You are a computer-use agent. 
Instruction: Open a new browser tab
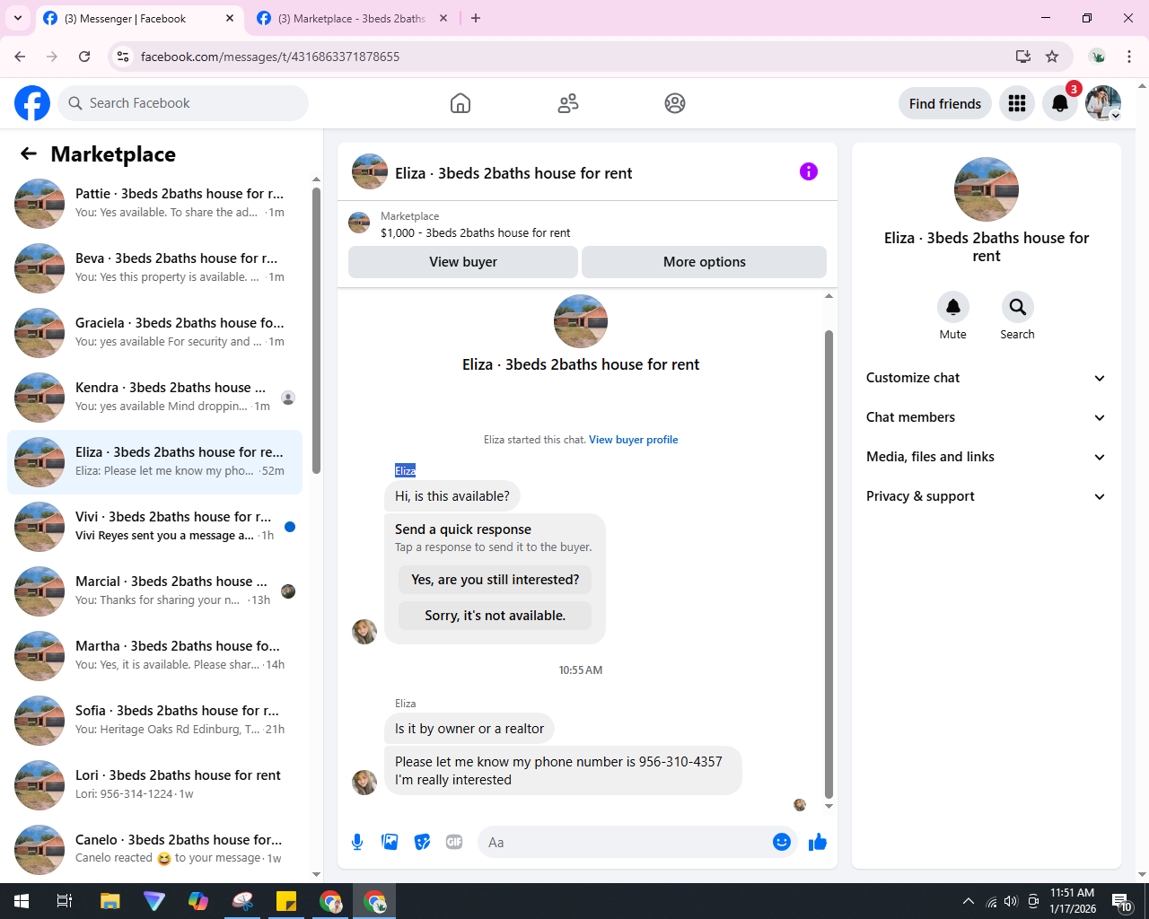476,18
